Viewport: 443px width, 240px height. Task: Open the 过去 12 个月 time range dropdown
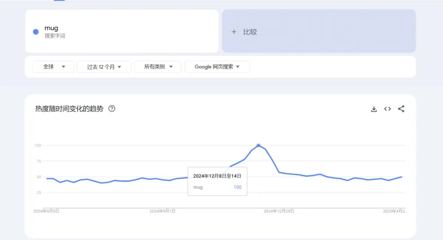pyautogui.click(x=104, y=67)
